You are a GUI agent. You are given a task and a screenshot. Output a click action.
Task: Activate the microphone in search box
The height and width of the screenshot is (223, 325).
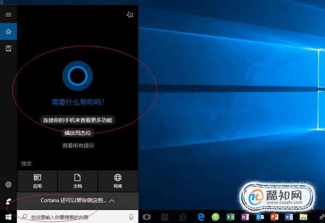tap(131, 217)
